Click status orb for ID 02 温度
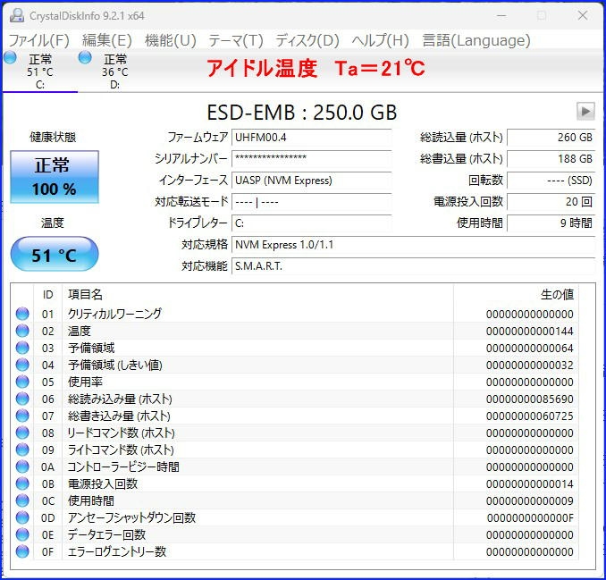This screenshot has height=580, width=606. click(x=22, y=331)
